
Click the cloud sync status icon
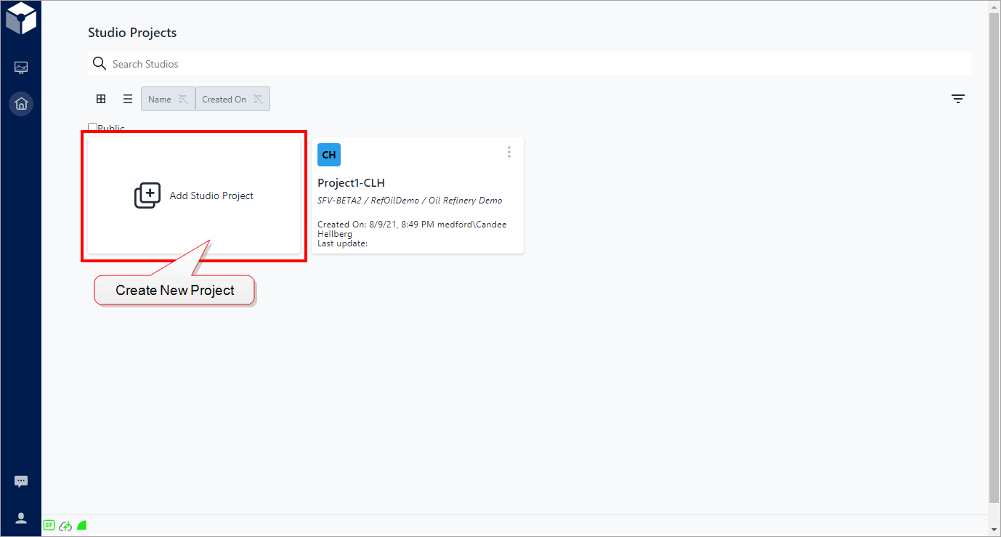tap(65, 525)
